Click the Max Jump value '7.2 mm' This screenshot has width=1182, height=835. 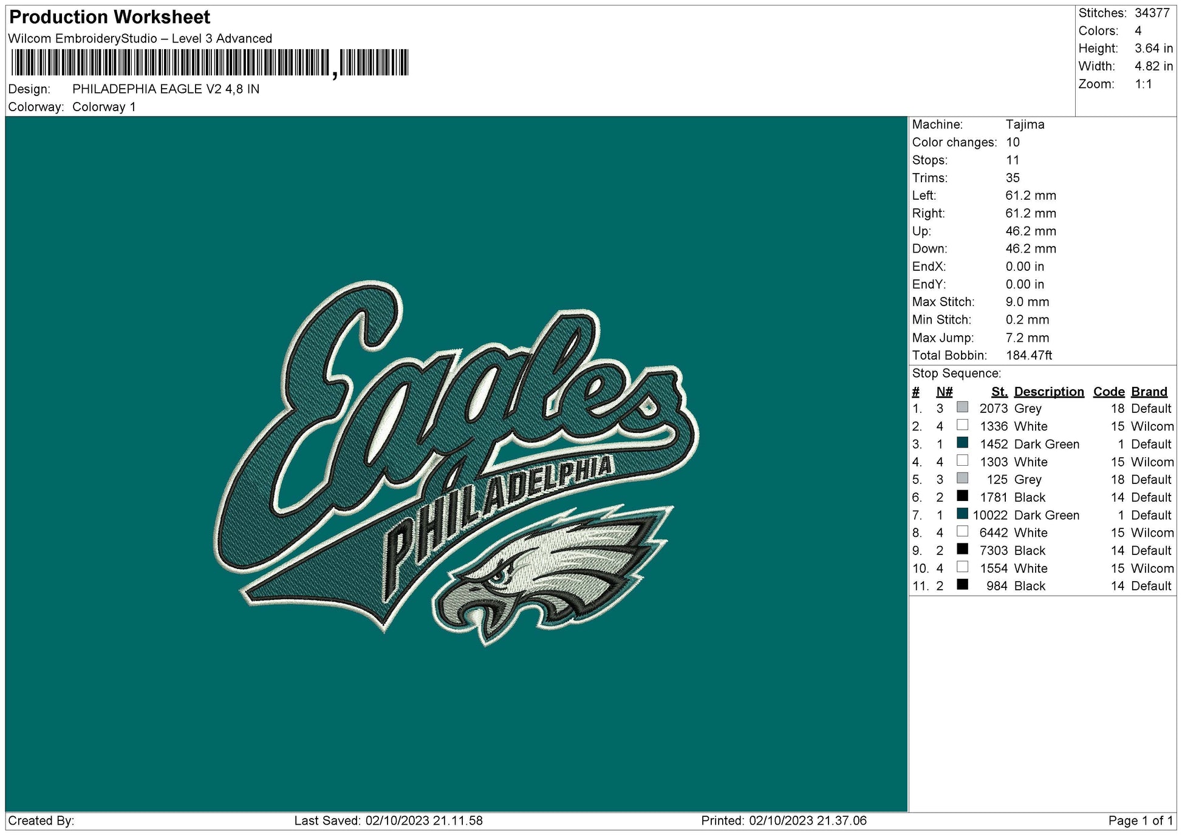(x=1027, y=338)
